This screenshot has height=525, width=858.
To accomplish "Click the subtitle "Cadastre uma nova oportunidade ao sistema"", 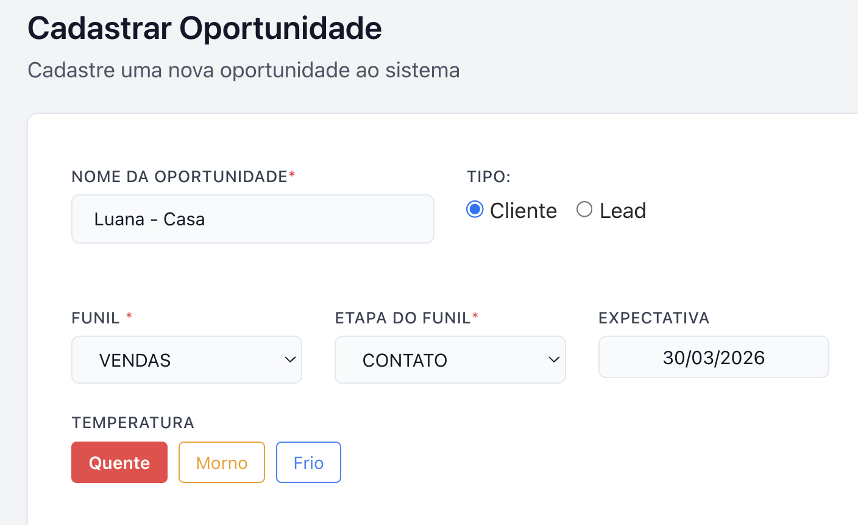I will tap(244, 70).
